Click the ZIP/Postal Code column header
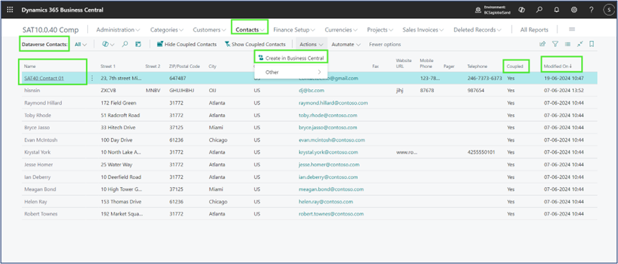This screenshot has height=264, width=618. click(x=184, y=67)
